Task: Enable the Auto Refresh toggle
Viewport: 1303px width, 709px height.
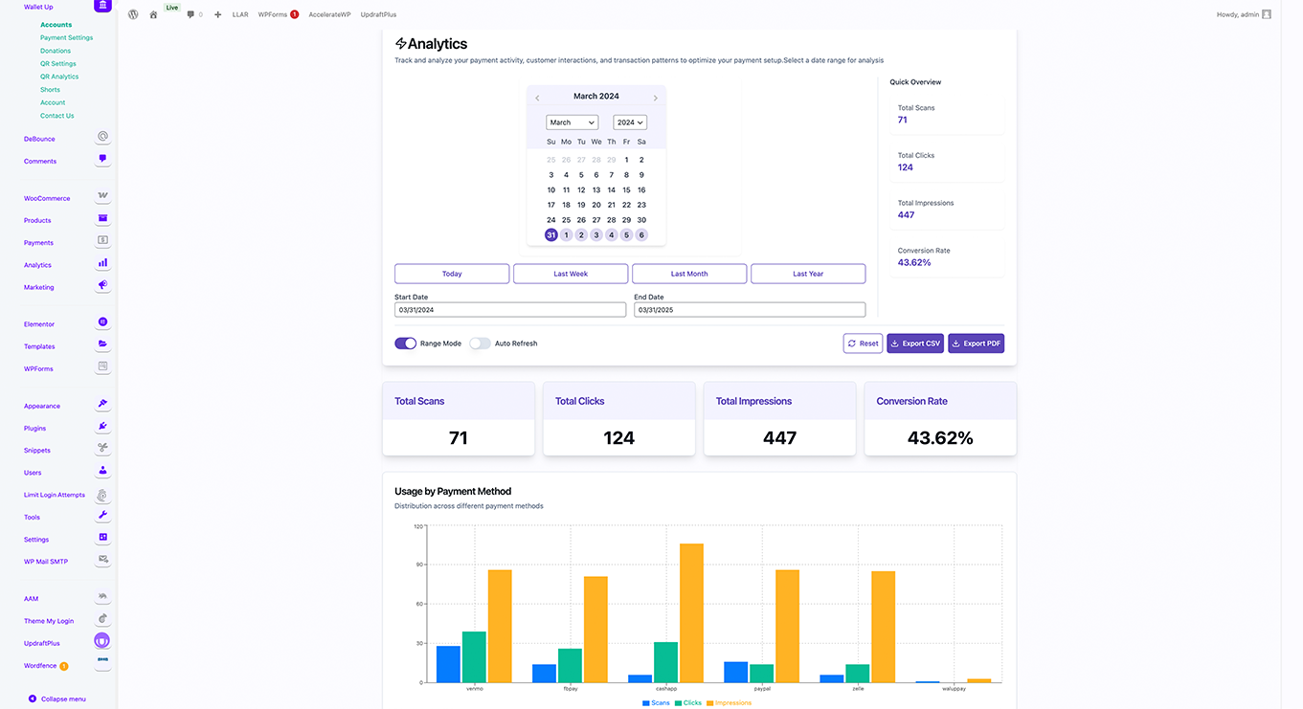Action: (480, 343)
